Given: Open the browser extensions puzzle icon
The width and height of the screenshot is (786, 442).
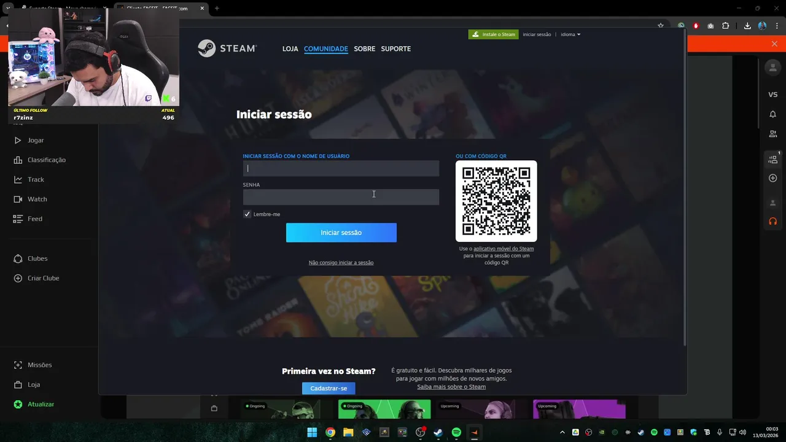Looking at the screenshot, I should tap(726, 26).
